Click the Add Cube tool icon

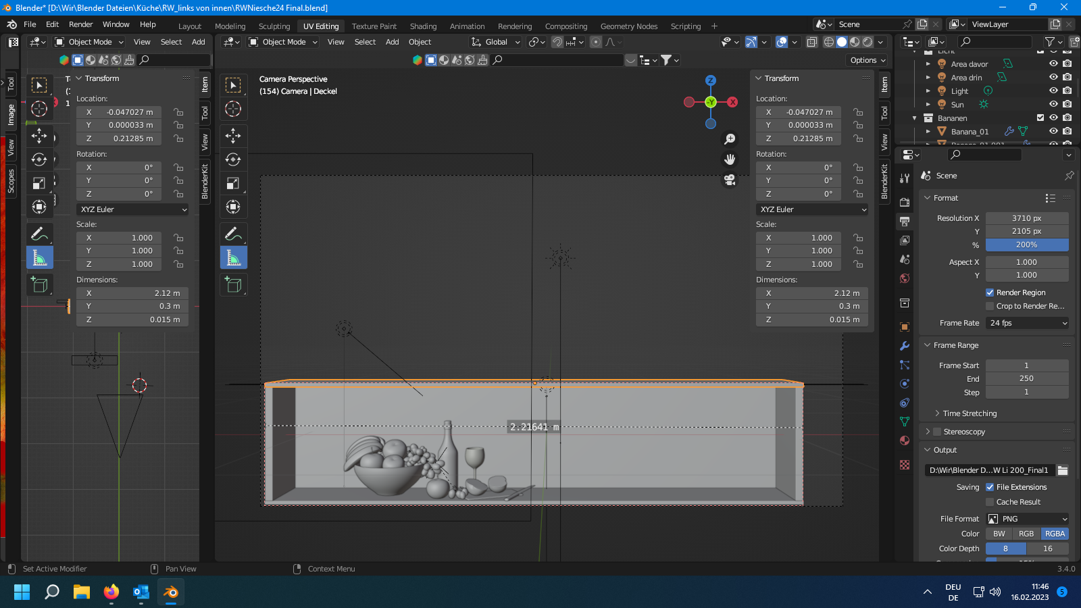(233, 285)
